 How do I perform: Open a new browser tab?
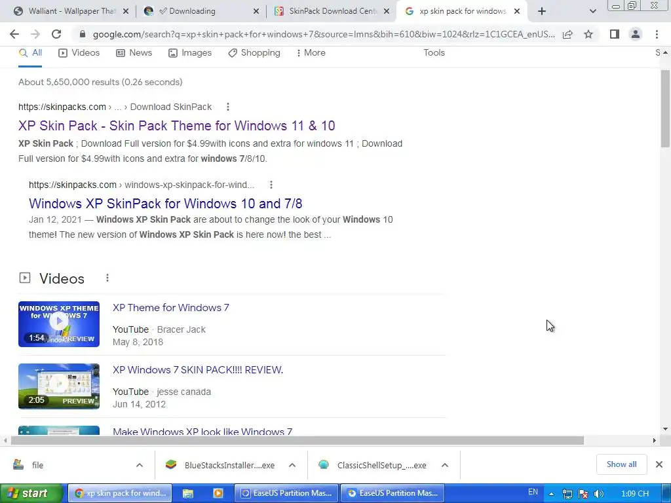click(542, 11)
